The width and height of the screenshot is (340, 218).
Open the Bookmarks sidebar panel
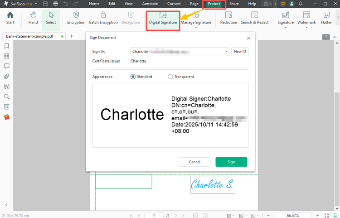(x=7, y=46)
